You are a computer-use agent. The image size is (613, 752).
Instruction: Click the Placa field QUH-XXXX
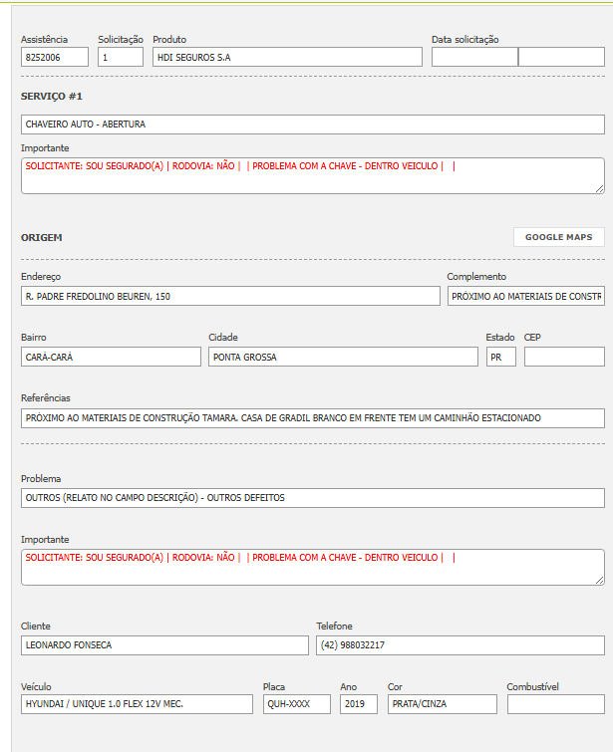(296, 704)
